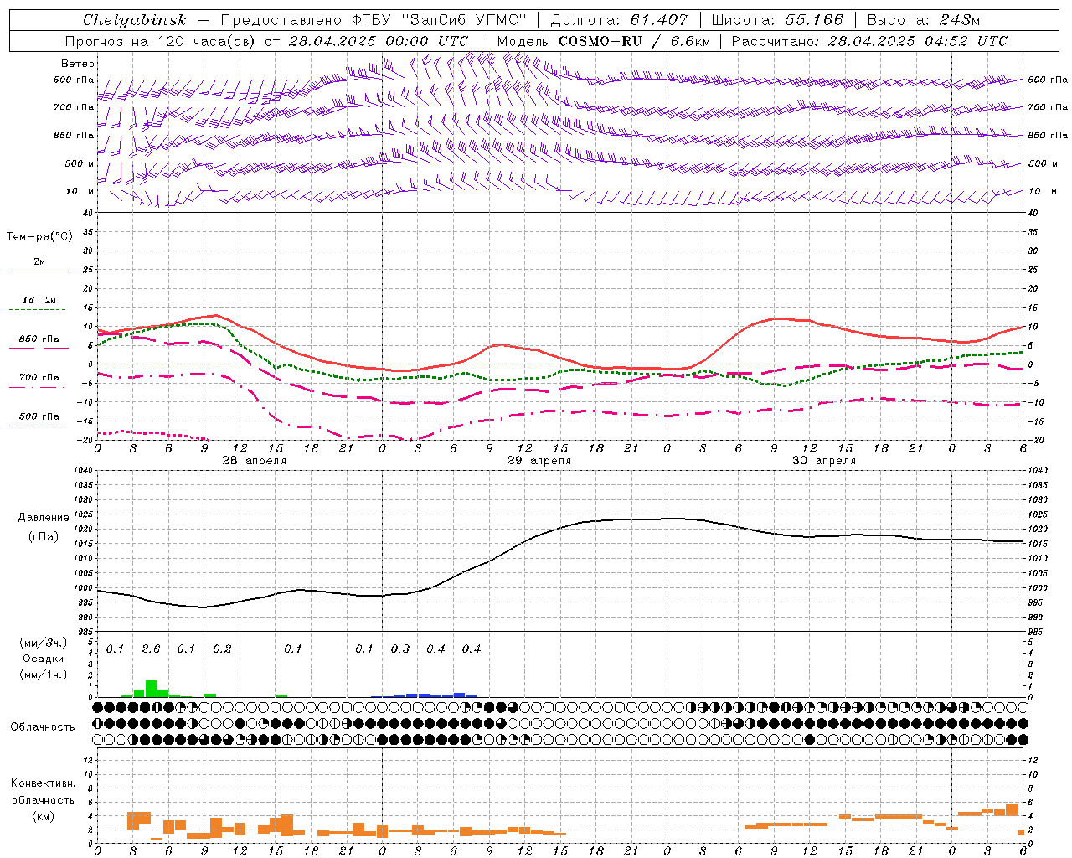Click the "28 апреля" date label

254,461
